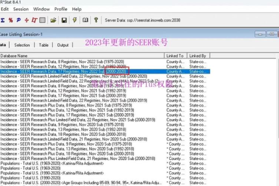Open the dictionary book icon
This screenshot has height=186, width=279.
(x=85, y=20)
